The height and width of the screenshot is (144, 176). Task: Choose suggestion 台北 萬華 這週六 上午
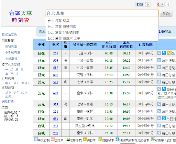coord(102,38)
